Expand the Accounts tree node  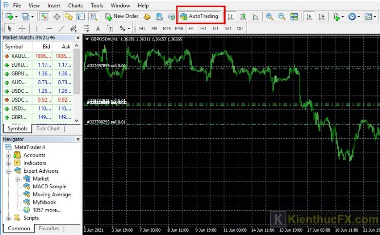(8, 155)
